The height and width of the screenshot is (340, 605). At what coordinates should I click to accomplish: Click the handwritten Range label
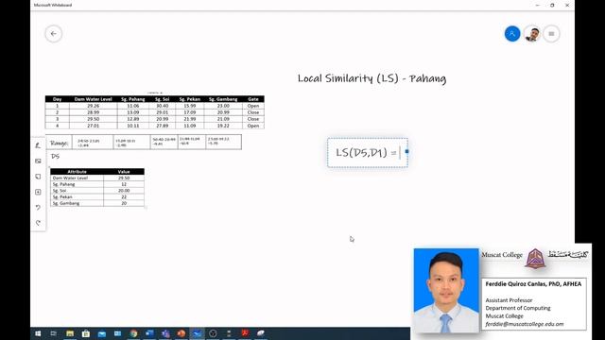59,143
